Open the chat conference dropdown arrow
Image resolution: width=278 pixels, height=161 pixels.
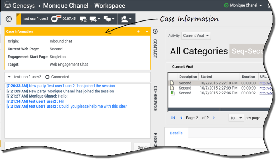[x=113, y=19]
